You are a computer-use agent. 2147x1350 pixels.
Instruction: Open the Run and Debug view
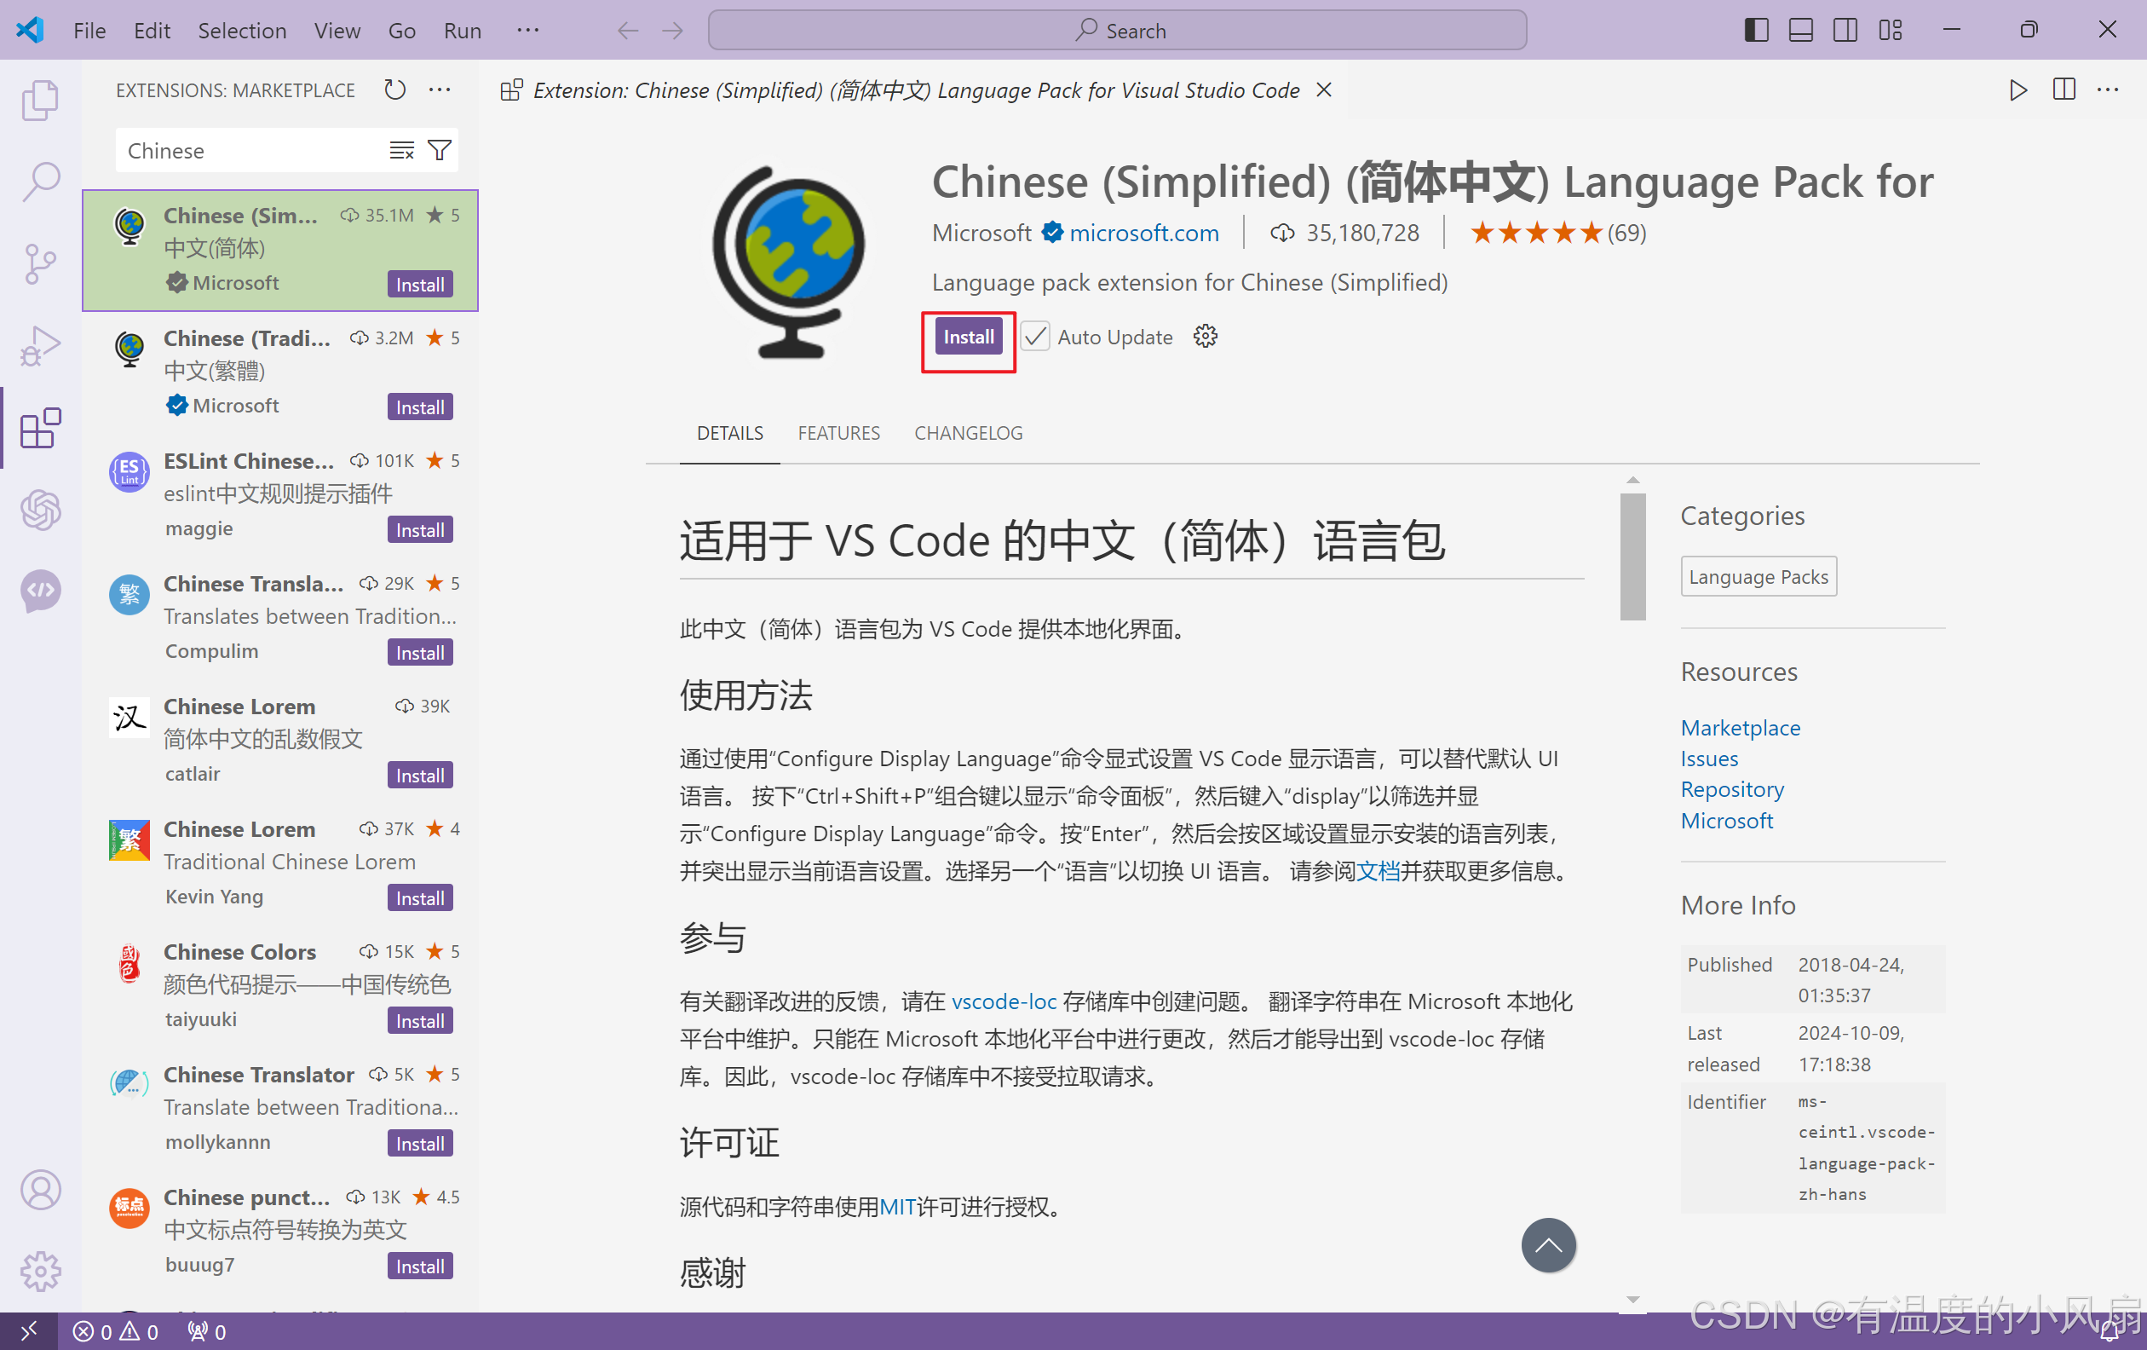40,346
